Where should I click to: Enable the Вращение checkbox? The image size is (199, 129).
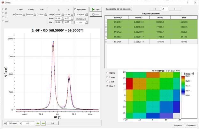(76, 10)
